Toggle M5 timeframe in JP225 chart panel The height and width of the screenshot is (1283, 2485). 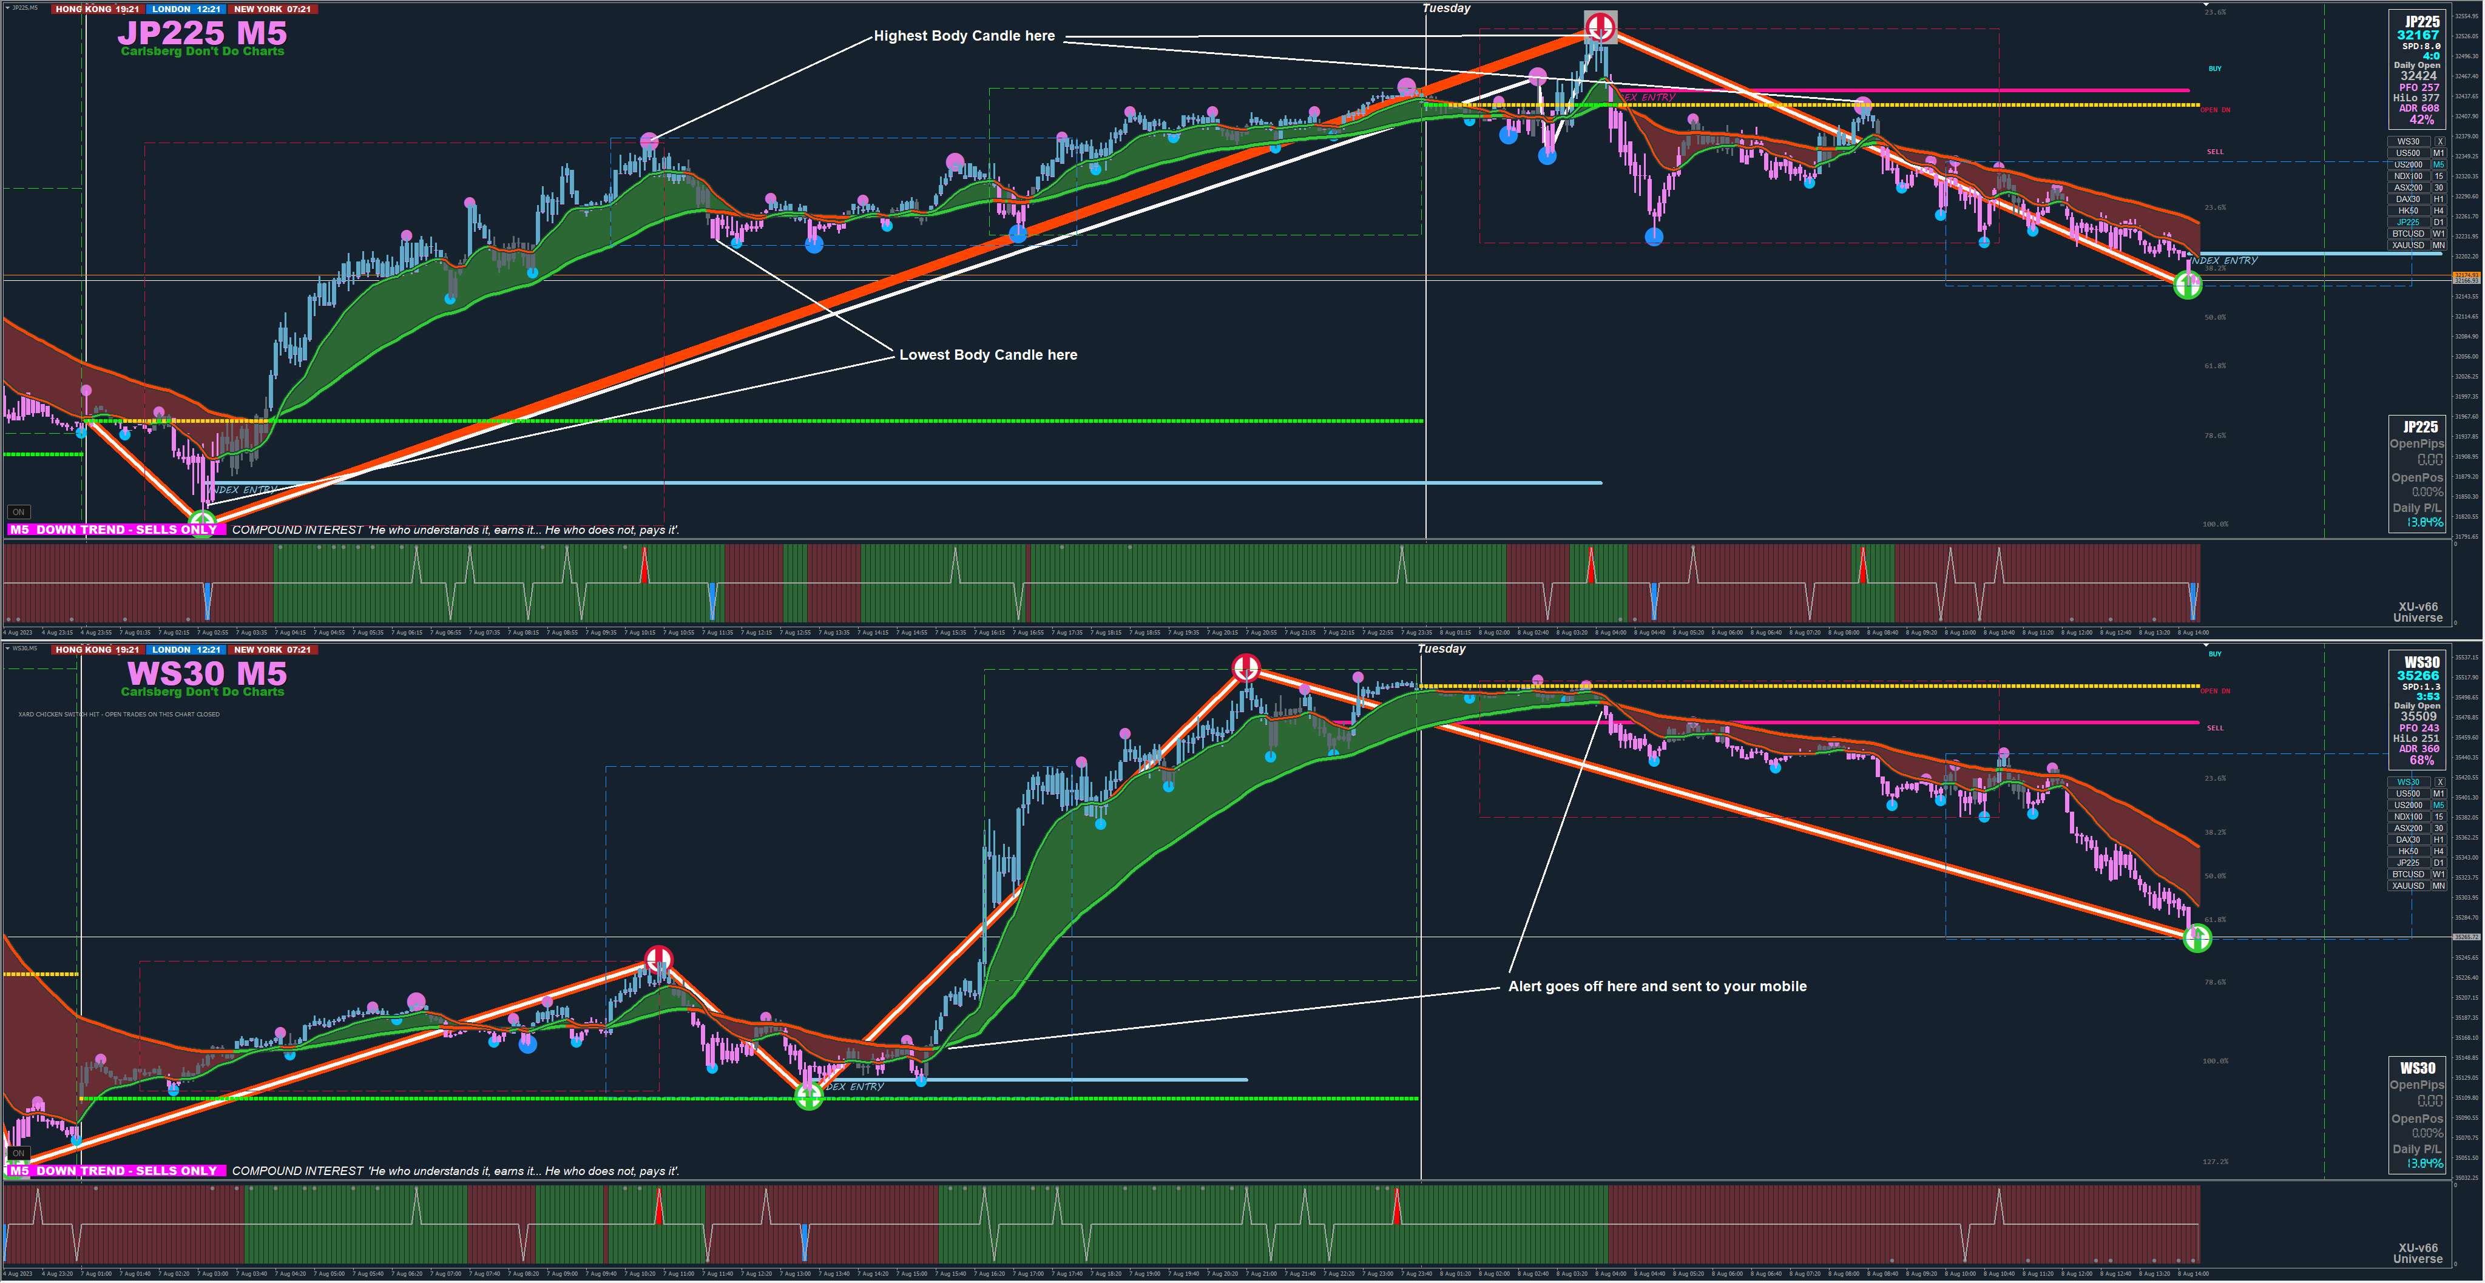(2439, 165)
